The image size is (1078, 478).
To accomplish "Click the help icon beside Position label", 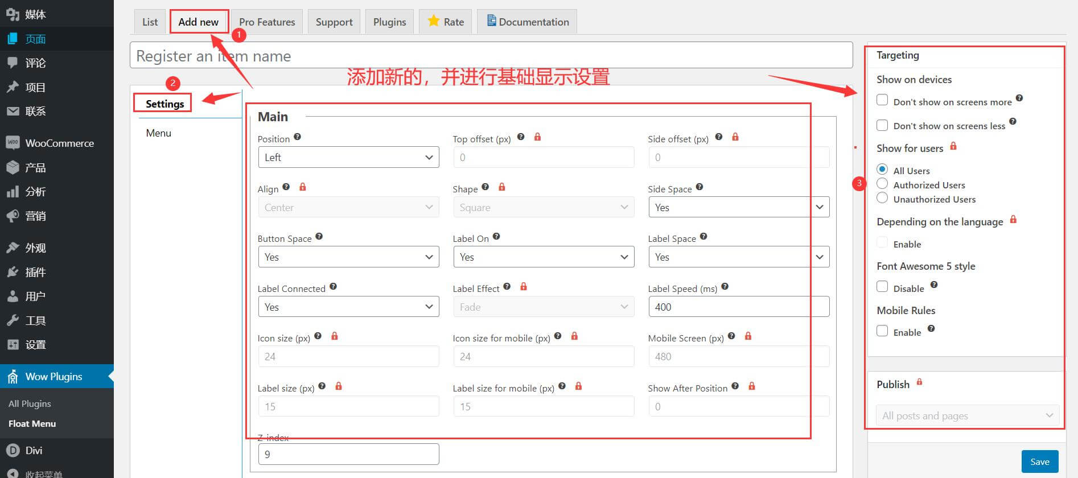I will pyautogui.click(x=297, y=137).
